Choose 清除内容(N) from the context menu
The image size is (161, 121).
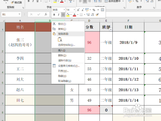tap(68, 60)
